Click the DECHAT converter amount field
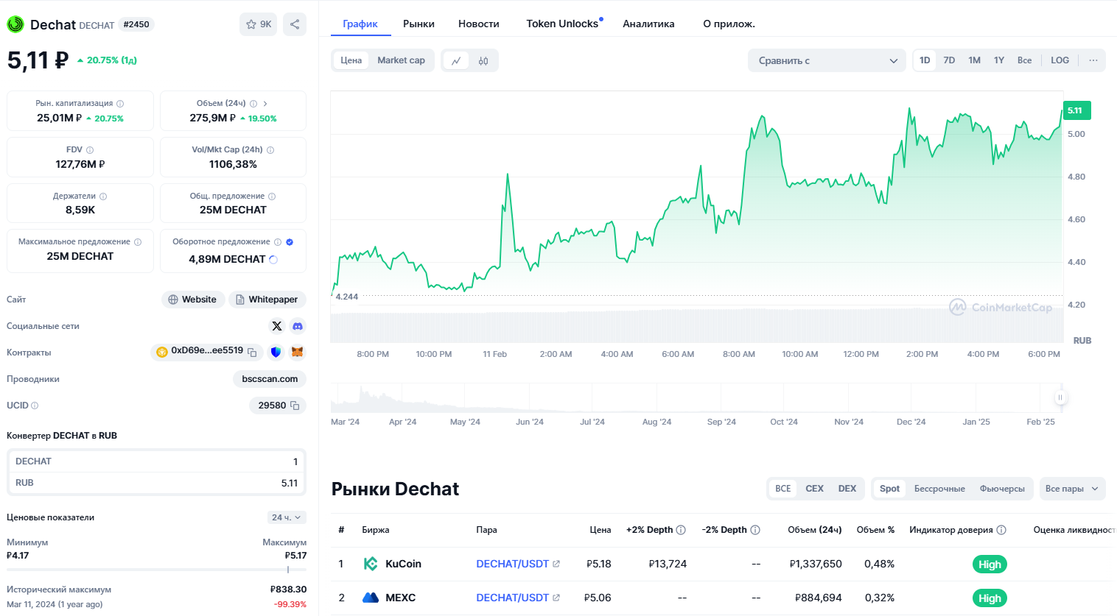This screenshot has height=616, width=1117. [x=156, y=461]
